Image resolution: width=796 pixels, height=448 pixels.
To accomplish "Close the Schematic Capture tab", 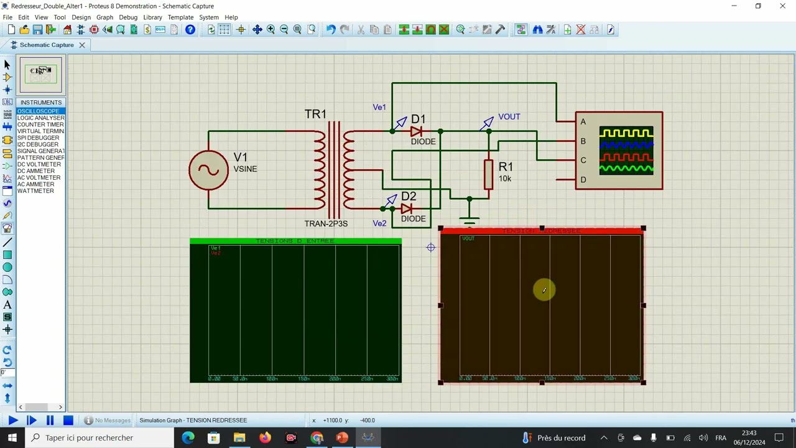I will [x=81, y=45].
